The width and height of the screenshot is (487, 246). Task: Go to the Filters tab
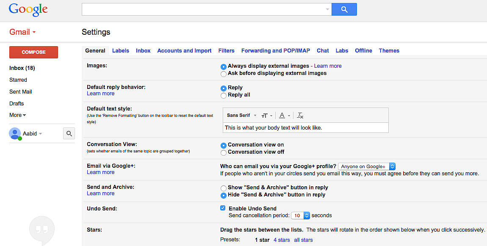coord(227,51)
